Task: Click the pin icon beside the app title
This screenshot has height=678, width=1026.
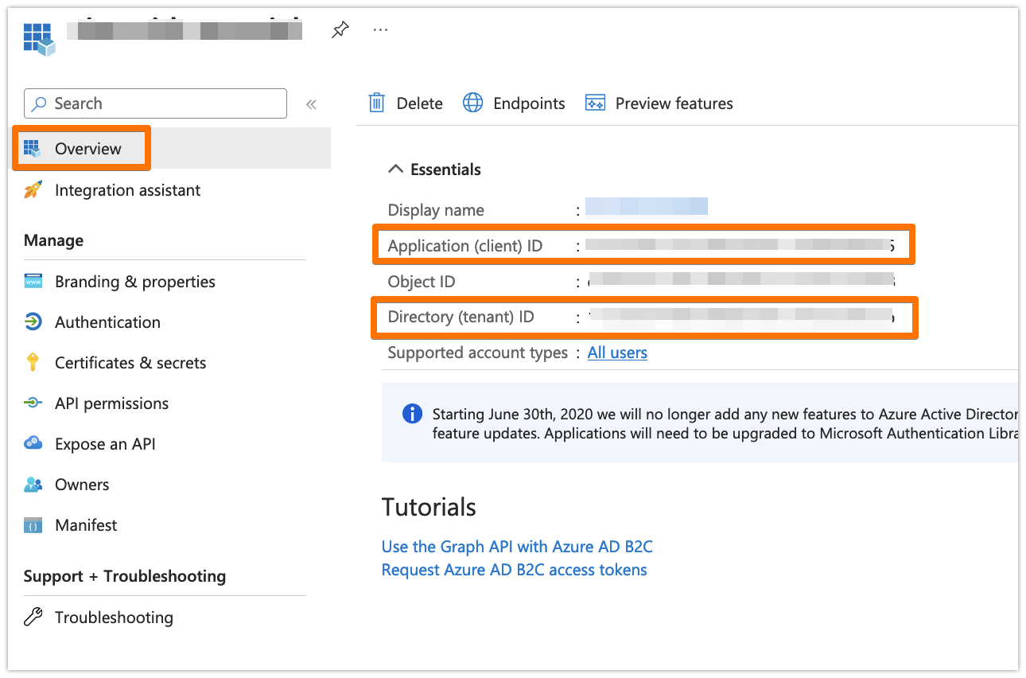Action: 340,30
